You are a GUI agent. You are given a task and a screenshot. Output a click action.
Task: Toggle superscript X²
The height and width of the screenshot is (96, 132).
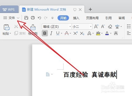click(x=76, y=33)
